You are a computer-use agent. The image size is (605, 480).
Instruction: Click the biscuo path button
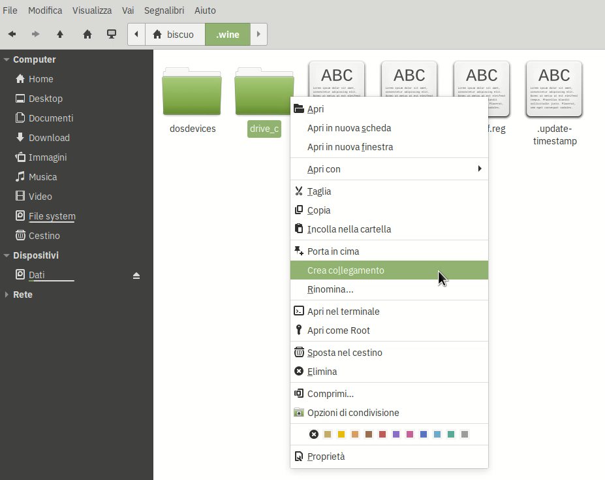175,35
